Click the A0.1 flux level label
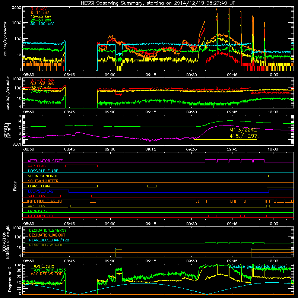Image resolution: width=298 pixels, height=298 pixels. 17,145
